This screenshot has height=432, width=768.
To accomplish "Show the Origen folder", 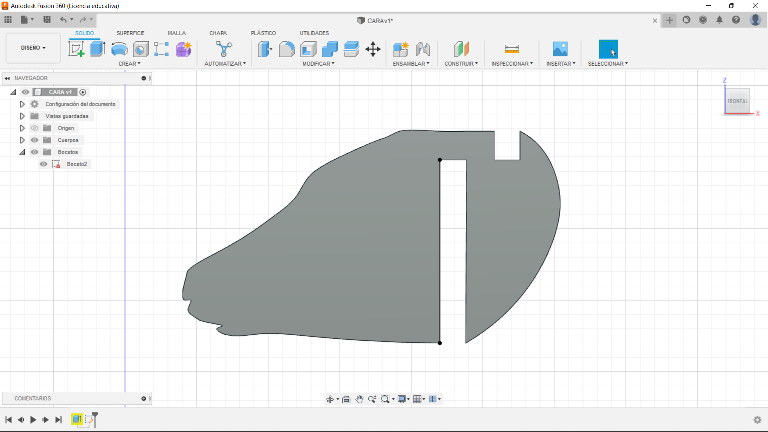I will pos(34,128).
